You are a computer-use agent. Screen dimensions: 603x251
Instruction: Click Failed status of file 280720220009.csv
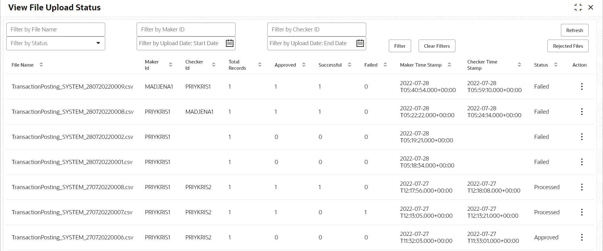[541, 87]
